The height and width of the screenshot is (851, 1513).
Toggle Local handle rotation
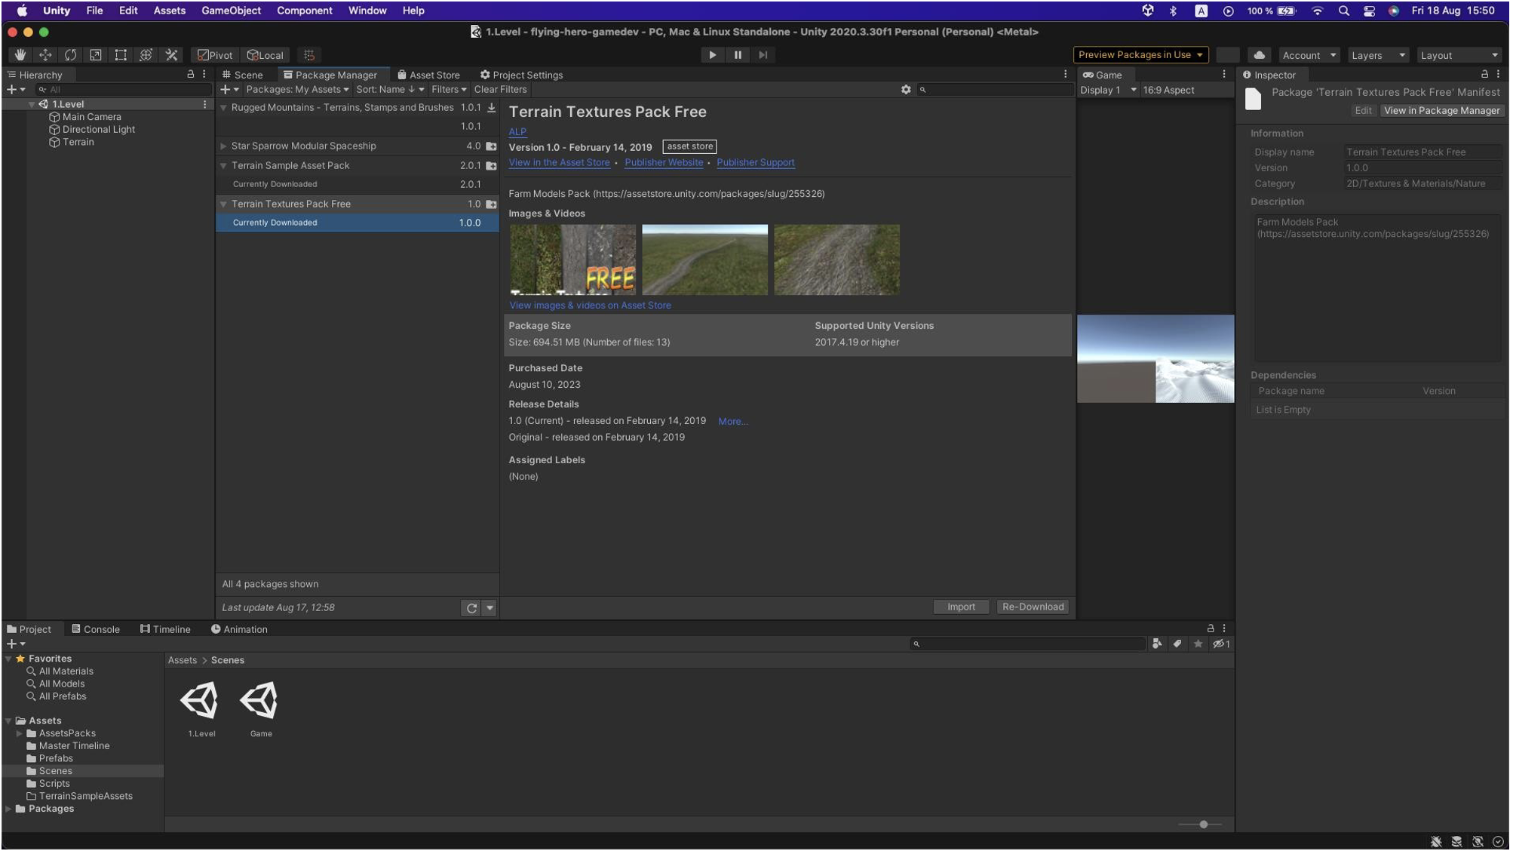(x=265, y=55)
